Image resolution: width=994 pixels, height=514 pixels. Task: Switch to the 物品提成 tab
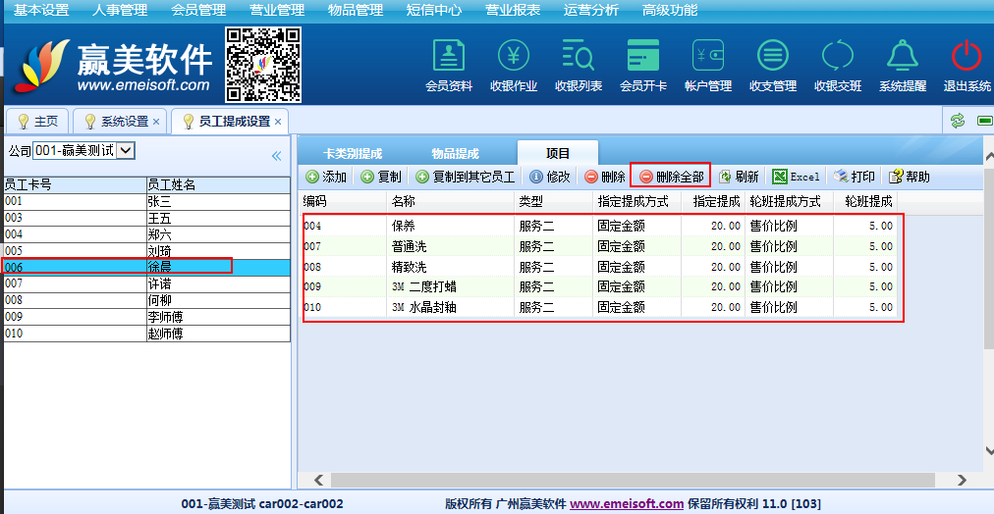(x=455, y=154)
